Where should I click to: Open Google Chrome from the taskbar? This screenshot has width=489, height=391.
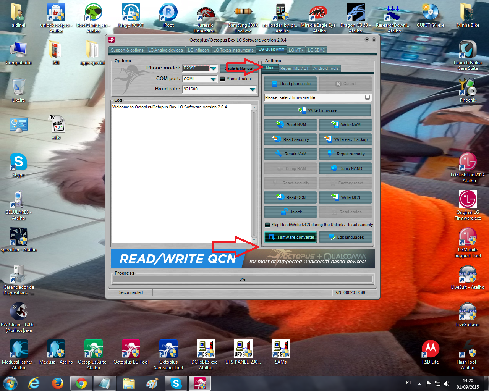tap(81, 383)
